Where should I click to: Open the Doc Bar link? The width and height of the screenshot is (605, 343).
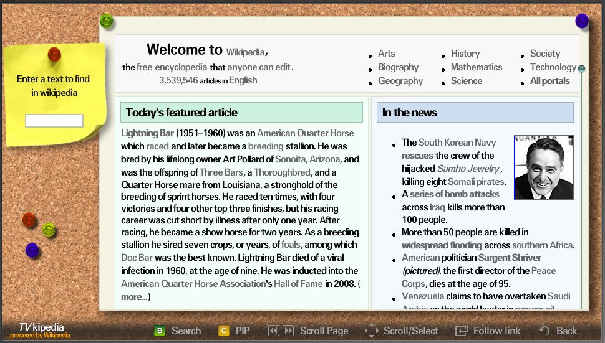coord(137,258)
